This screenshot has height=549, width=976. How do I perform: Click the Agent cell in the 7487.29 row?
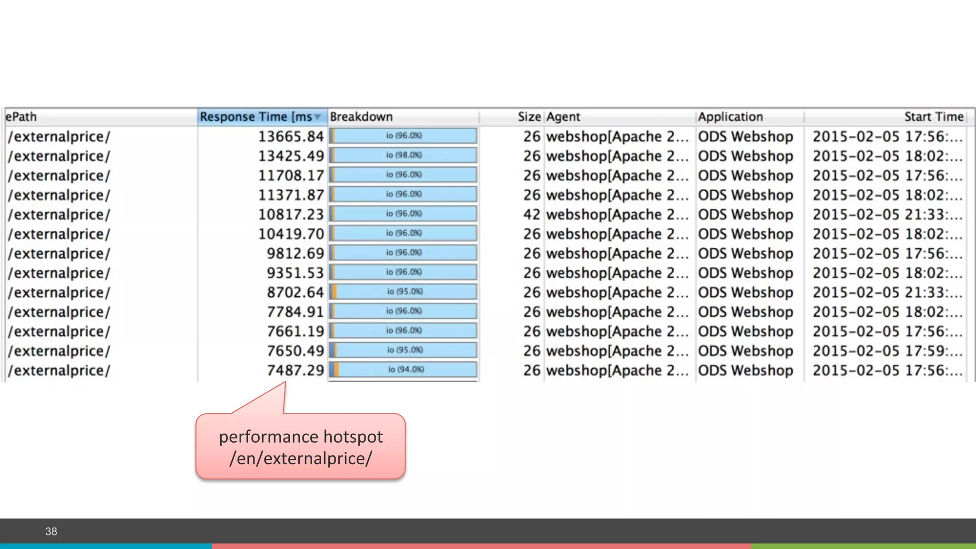pos(618,370)
